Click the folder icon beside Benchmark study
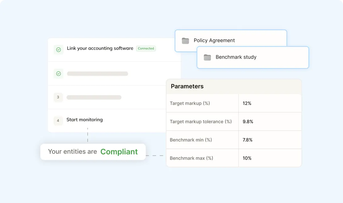 click(x=207, y=57)
